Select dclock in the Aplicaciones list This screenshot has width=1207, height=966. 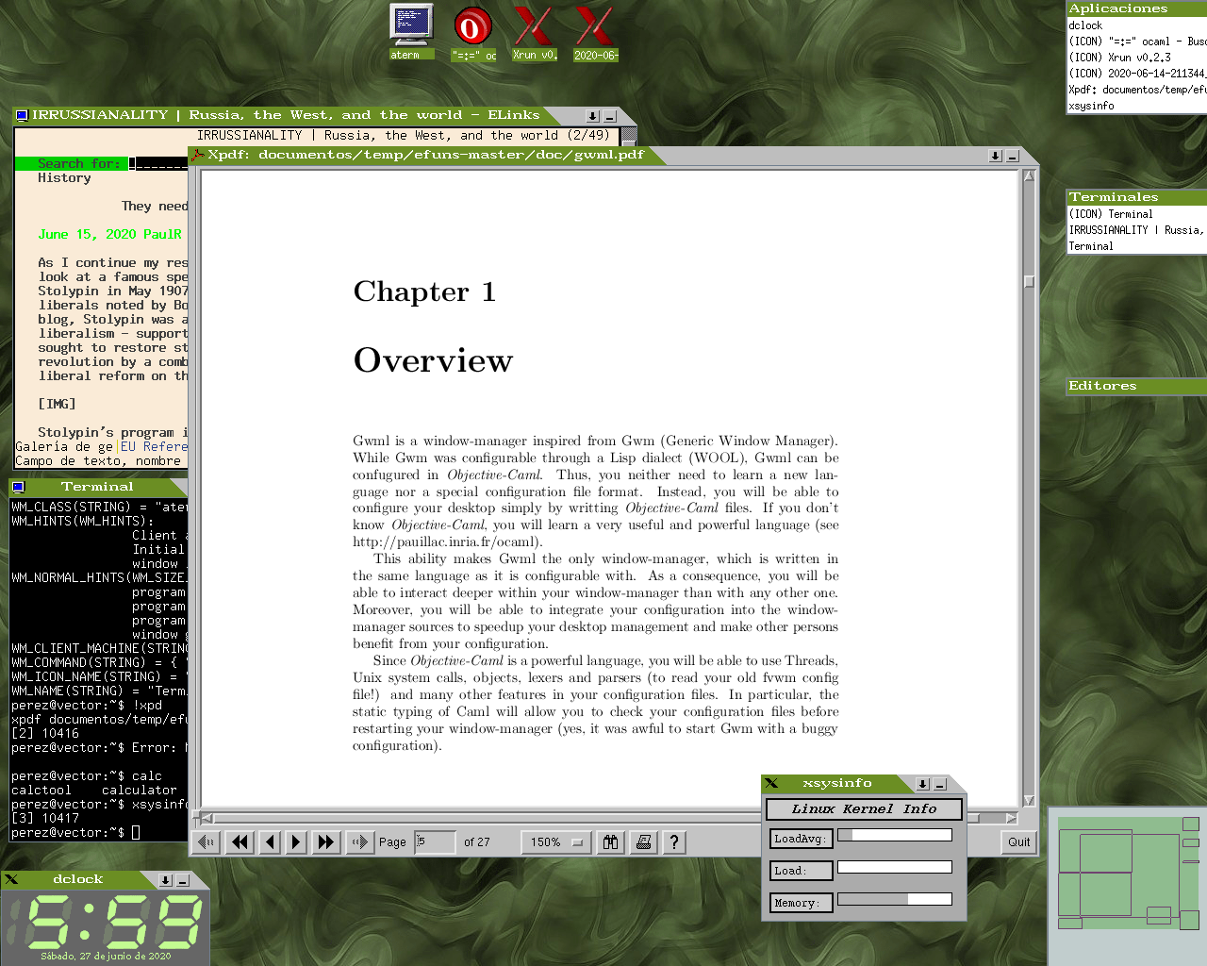(x=1085, y=25)
